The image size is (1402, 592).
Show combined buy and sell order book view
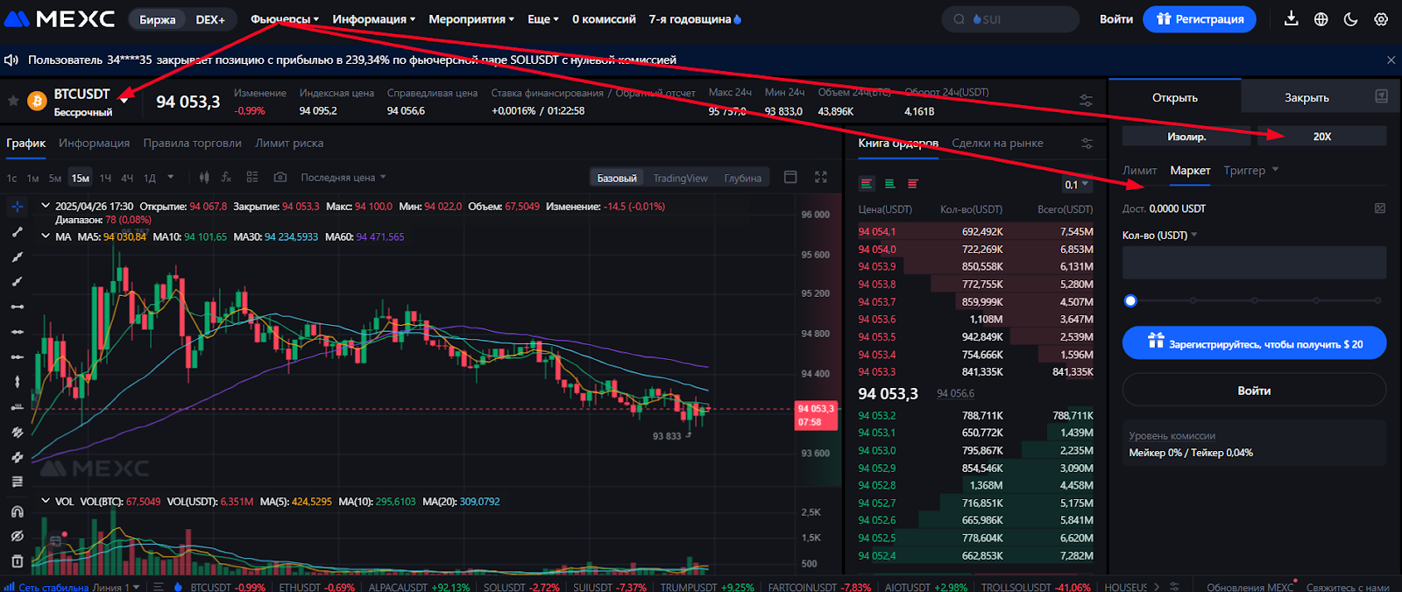coord(867,184)
